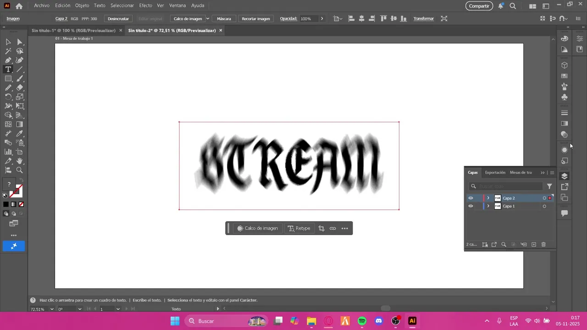The image size is (587, 330).
Task: Select the Paintbrush tool
Action: (x=20, y=78)
